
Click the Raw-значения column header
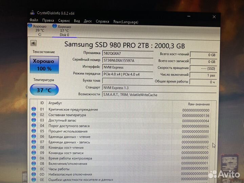click(x=199, y=104)
